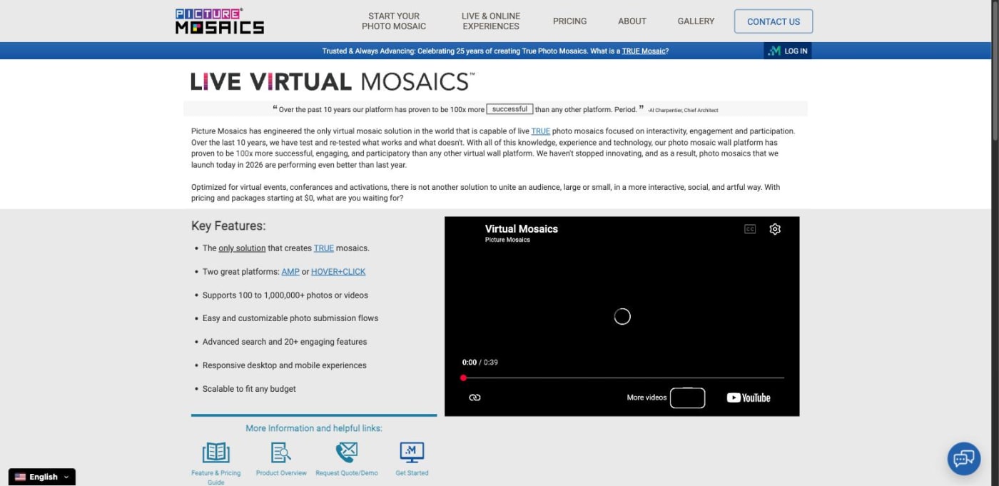Open the AMP platform link
999x486 pixels.
290,272
